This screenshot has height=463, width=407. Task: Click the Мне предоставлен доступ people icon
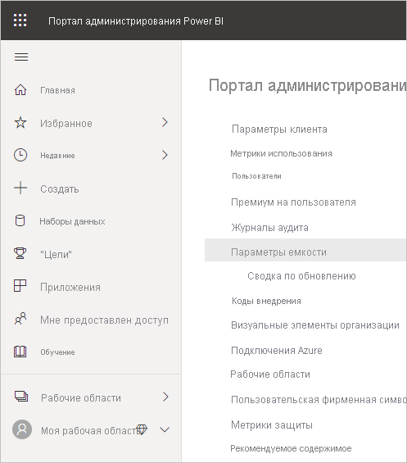(x=20, y=319)
